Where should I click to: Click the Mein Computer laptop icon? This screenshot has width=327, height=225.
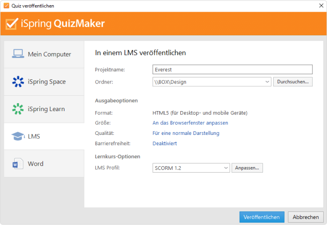pyautogui.click(x=18, y=54)
